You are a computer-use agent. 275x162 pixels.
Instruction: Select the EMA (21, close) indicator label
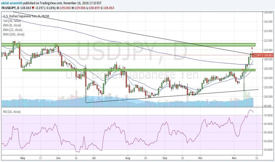click(x=13, y=30)
